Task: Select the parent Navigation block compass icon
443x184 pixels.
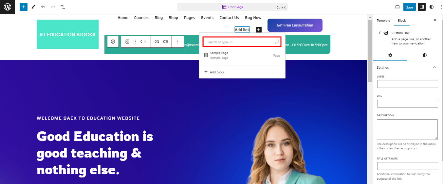Action: [113, 42]
